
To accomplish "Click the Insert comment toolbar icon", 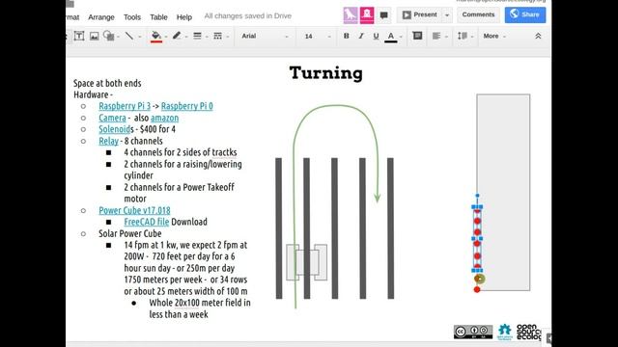I will point(417,36).
